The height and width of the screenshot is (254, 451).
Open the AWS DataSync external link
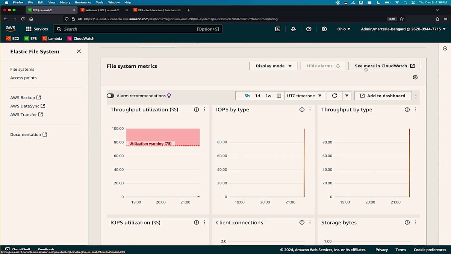pos(28,106)
